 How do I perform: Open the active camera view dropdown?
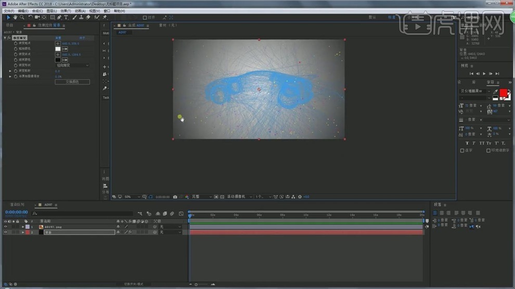click(x=239, y=197)
